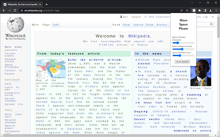Close the Wikipedia browser tab
The width and height of the screenshot is (220, 137).
coord(40,4)
